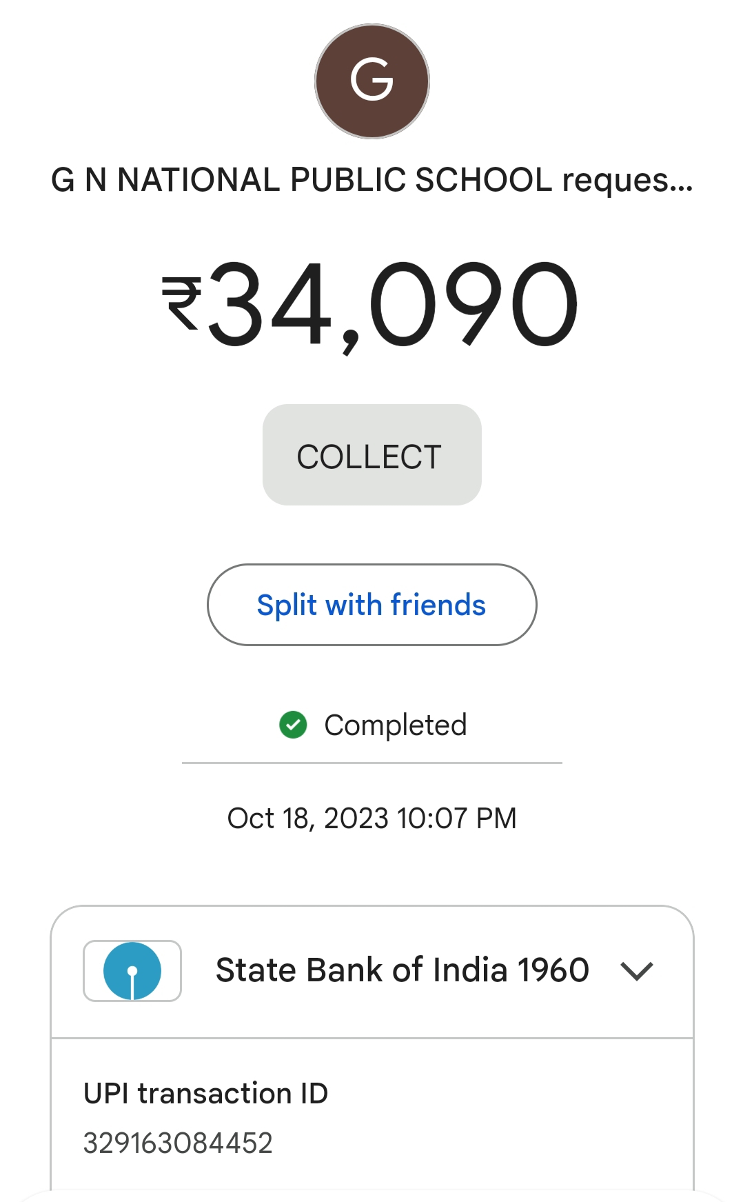The width and height of the screenshot is (743, 1202).
Task: Expand bank details with the chevron arrow
Action: tap(636, 971)
